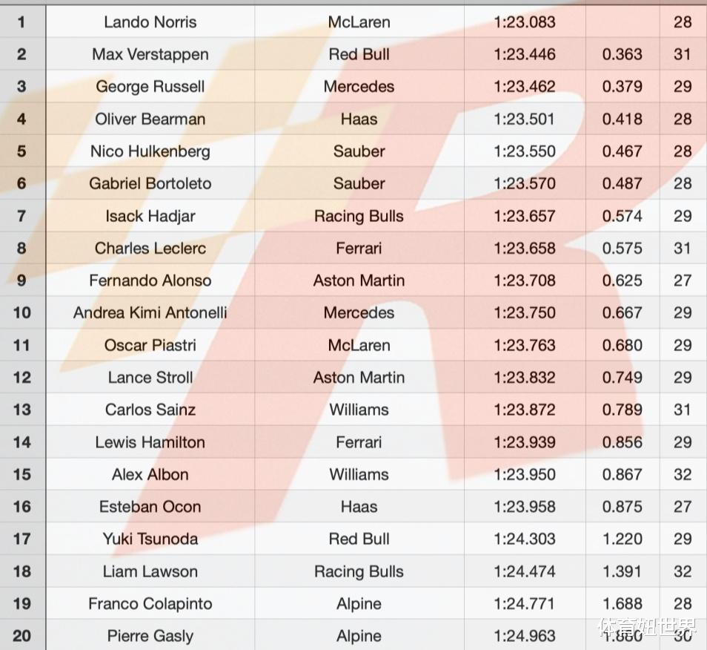Image resolution: width=707 pixels, height=650 pixels.
Task: Click the Isack Hadjar name cell
Action: 150,216
